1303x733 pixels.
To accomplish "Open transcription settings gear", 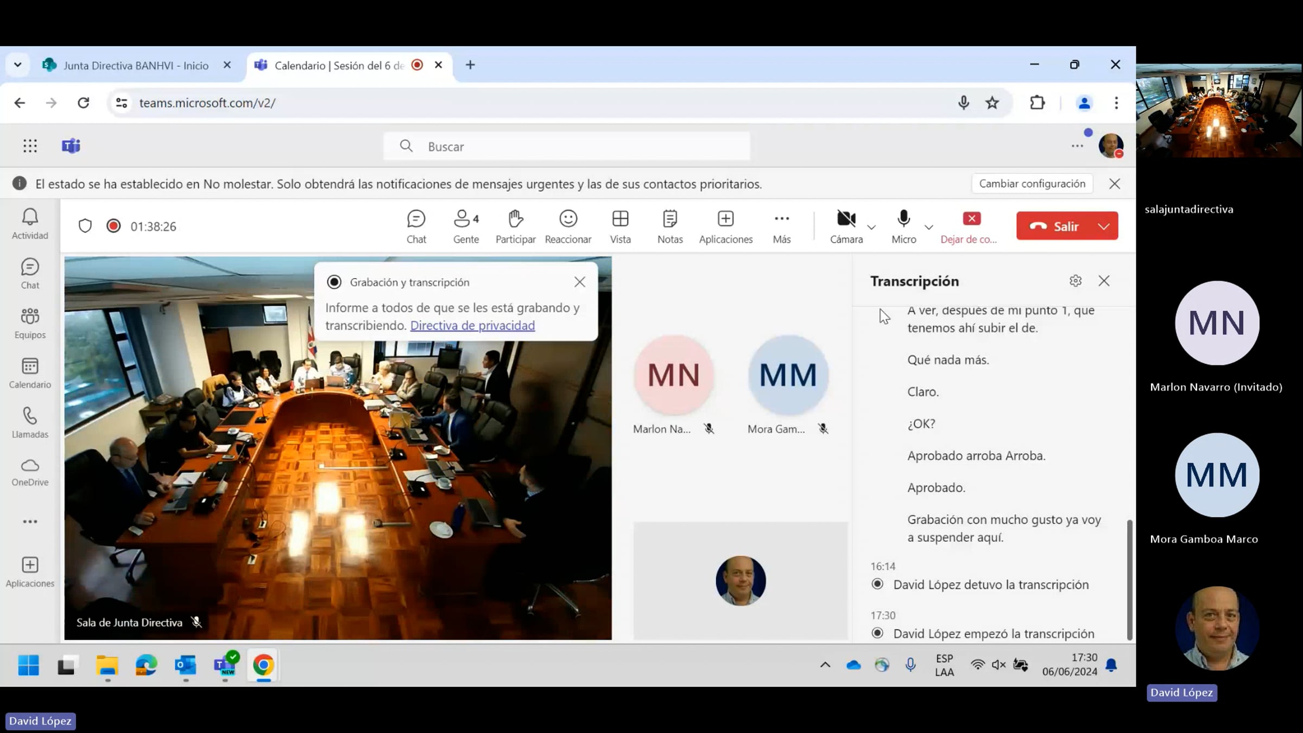I will 1075,281.
